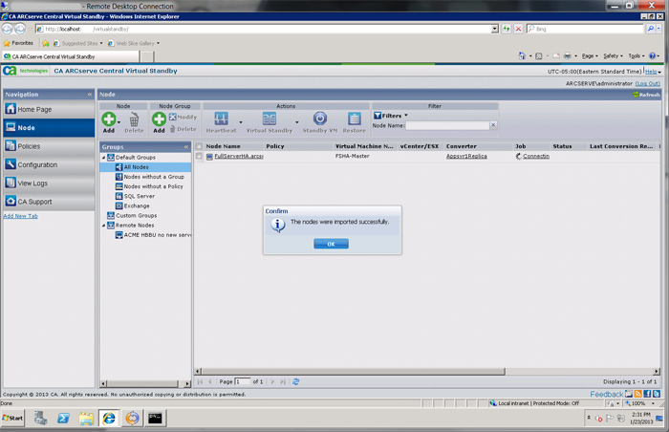This screenshot has width=669, height=432.
Task: Check the FullServerHA node row checkbox
Action: (x=199, y=156)
